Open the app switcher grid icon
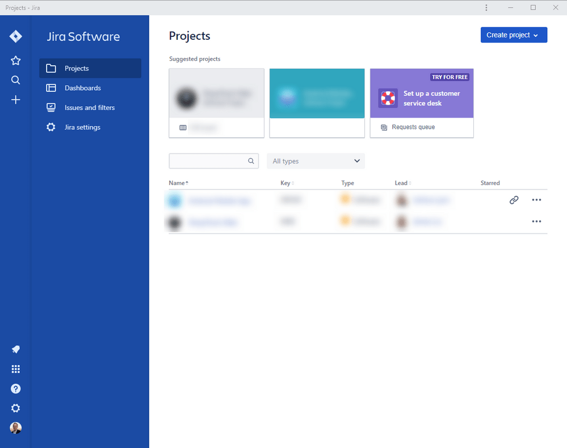The height and width of the screenshot is (448, 567). [x=15, y=369]
